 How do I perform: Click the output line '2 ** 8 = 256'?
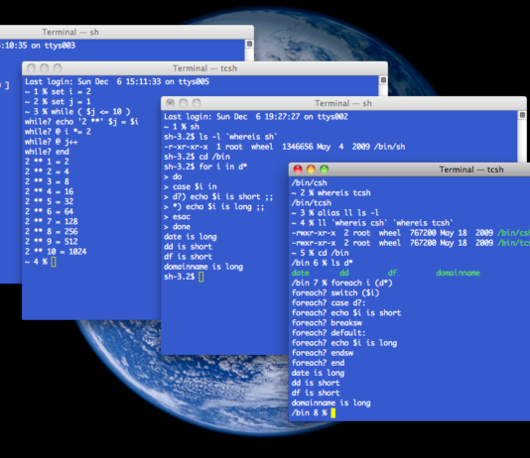52,232
